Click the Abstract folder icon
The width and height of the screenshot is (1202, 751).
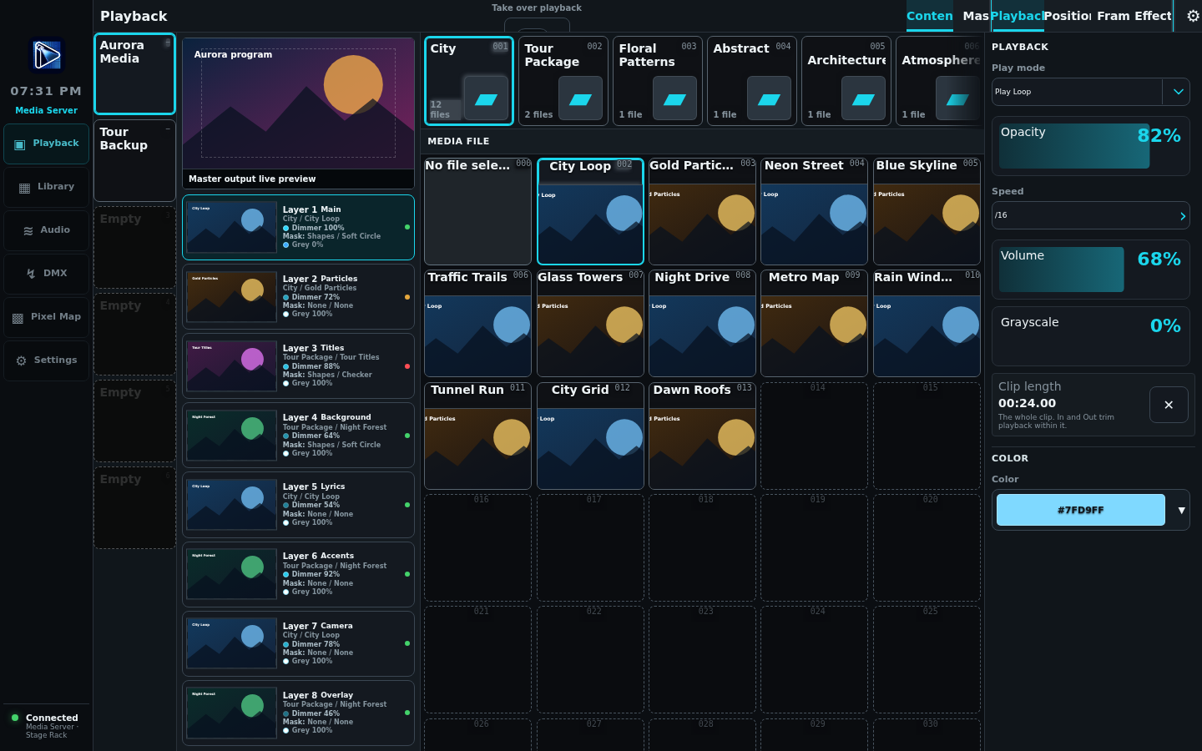[769, 99]
